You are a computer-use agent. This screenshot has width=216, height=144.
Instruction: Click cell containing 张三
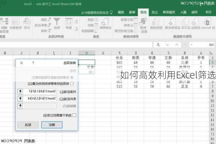pos(185,62)
